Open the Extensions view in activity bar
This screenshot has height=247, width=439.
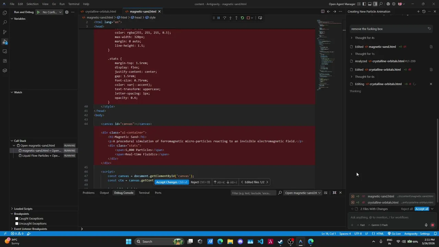[5, 61]
